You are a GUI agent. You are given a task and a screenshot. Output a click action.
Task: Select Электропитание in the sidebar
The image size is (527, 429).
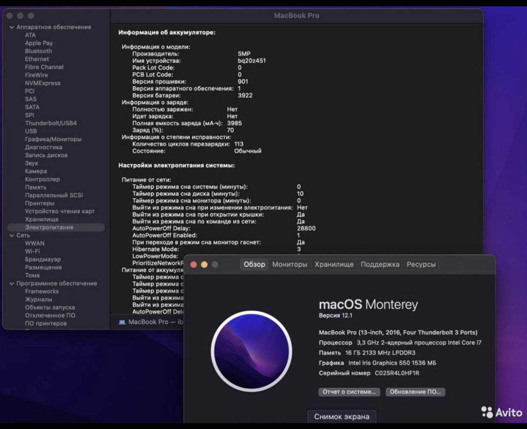(x=56, y=227)
